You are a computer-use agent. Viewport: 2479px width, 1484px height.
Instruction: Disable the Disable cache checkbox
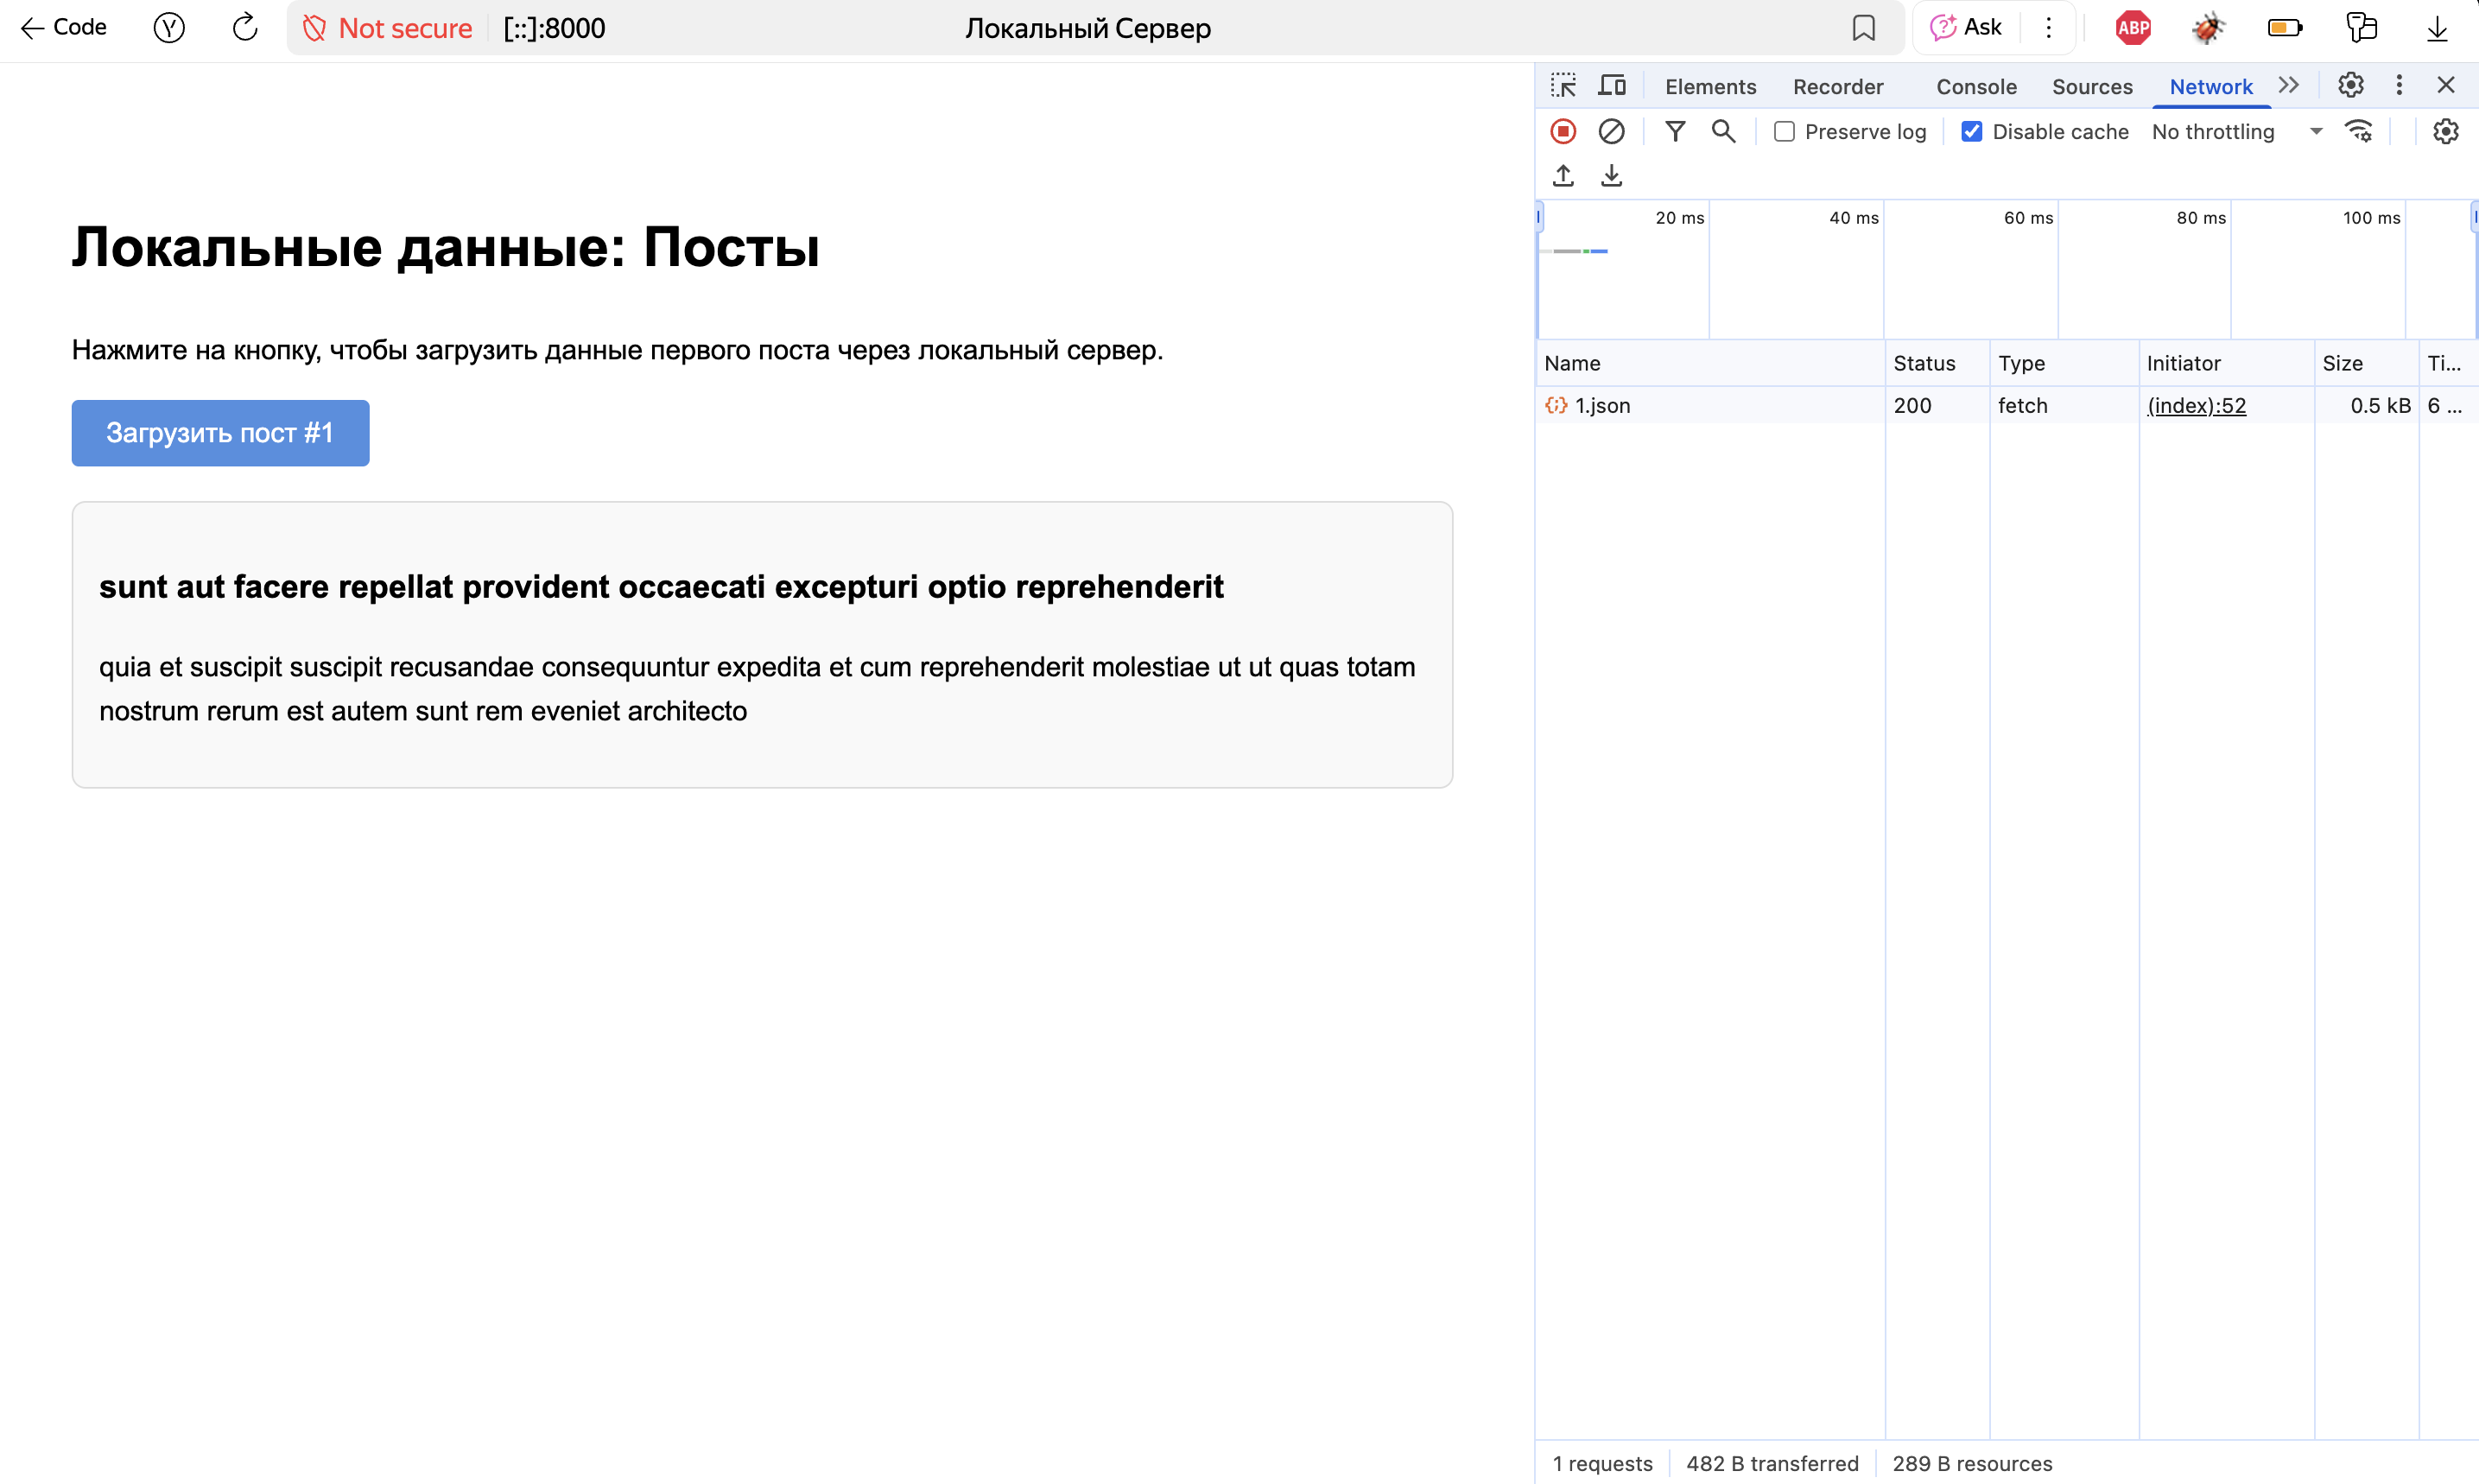click(1971, 131)
